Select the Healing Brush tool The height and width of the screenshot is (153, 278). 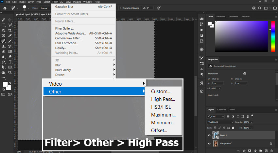3,41
